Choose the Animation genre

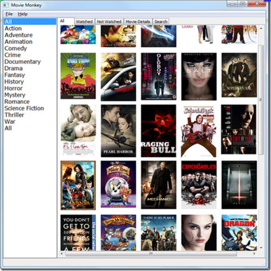[19, 42]
